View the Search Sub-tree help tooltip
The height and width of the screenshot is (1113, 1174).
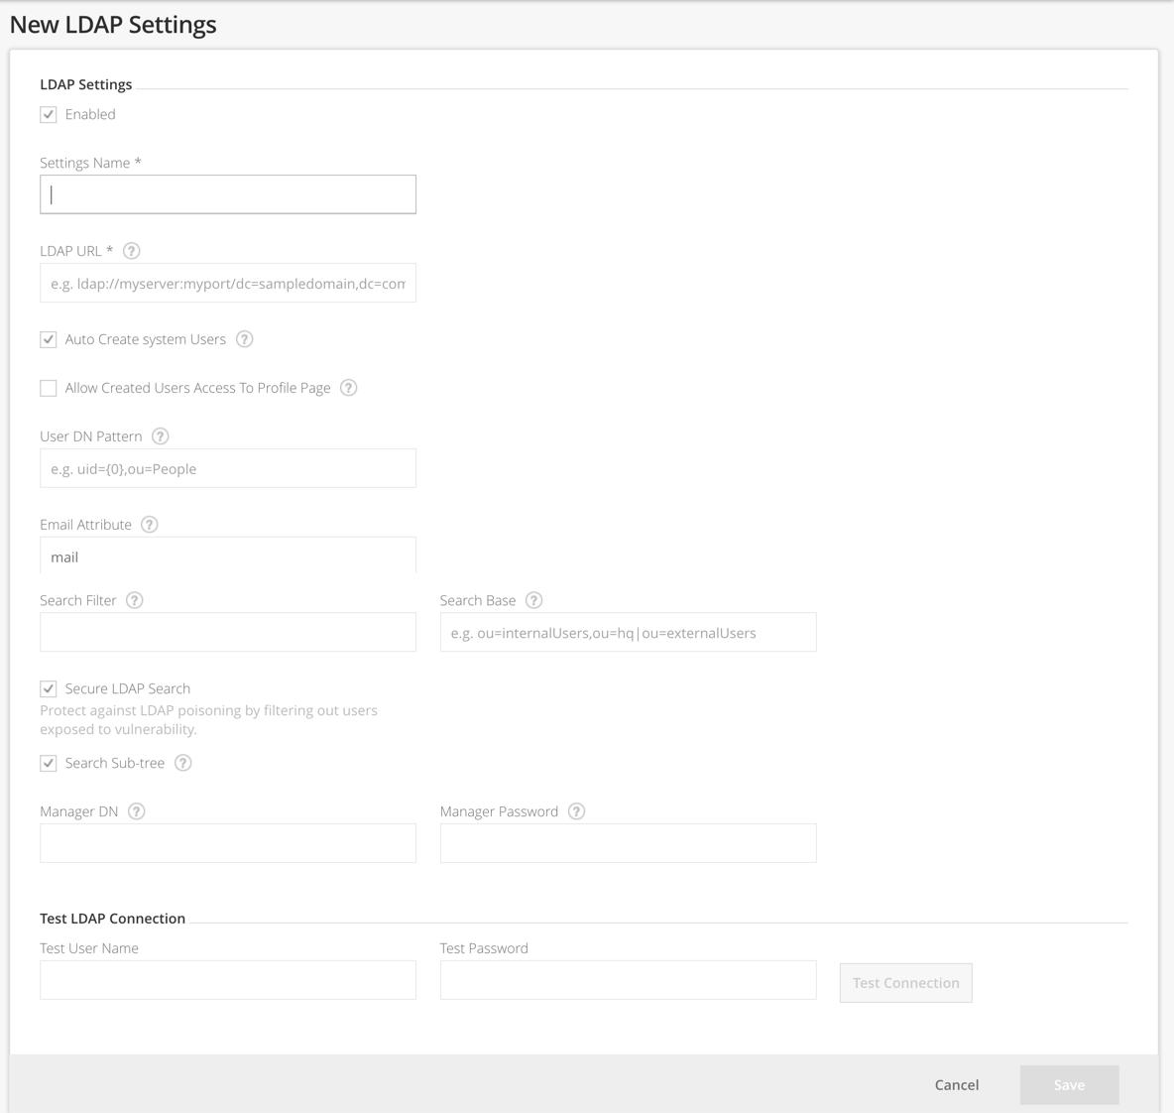(x=182, y=763)
